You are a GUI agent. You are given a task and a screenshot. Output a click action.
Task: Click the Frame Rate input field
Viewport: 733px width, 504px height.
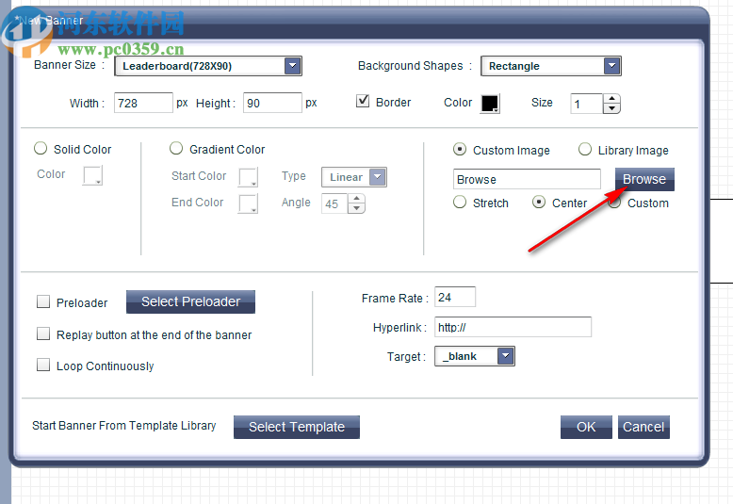point(455,297)
